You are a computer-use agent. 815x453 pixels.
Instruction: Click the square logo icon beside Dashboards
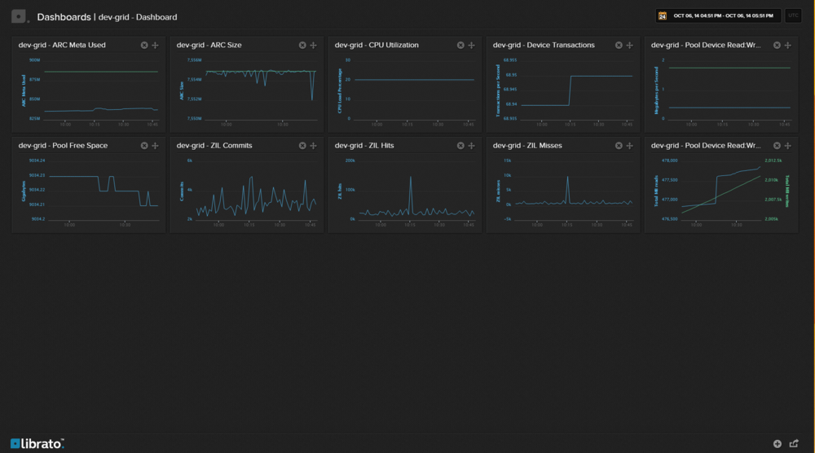click(x=19, y=16)
